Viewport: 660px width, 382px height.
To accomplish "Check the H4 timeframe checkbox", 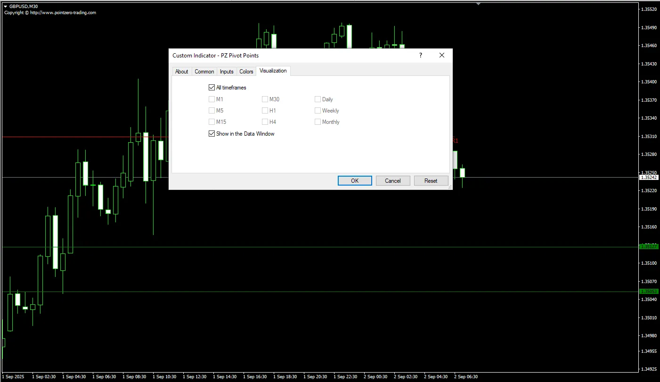I will (x=265, y=122).
